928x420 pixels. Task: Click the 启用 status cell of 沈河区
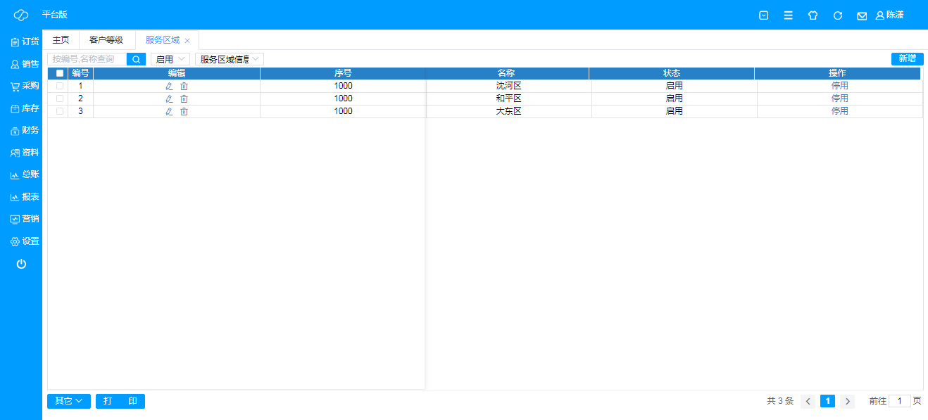[675, 86]
